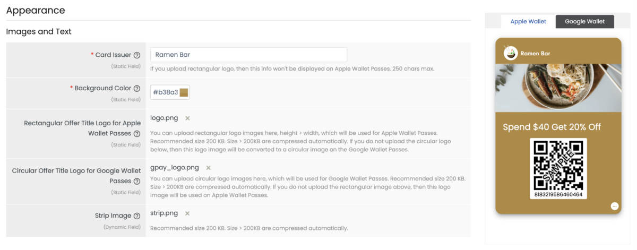Click the help icon beside Strip Image
The height and width of the screenshot is (250, 637).
tap(137, 216)
